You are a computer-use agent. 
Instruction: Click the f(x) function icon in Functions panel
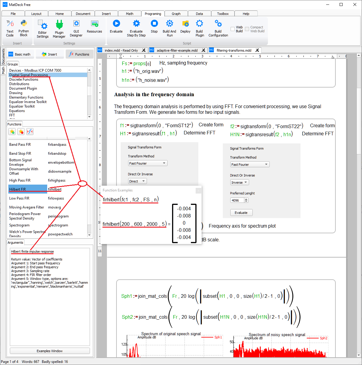pos(30,131)
